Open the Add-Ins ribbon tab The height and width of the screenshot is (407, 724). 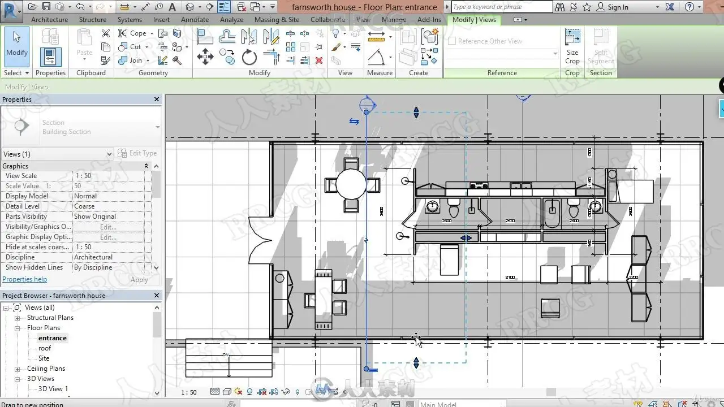tap(429, 20)
